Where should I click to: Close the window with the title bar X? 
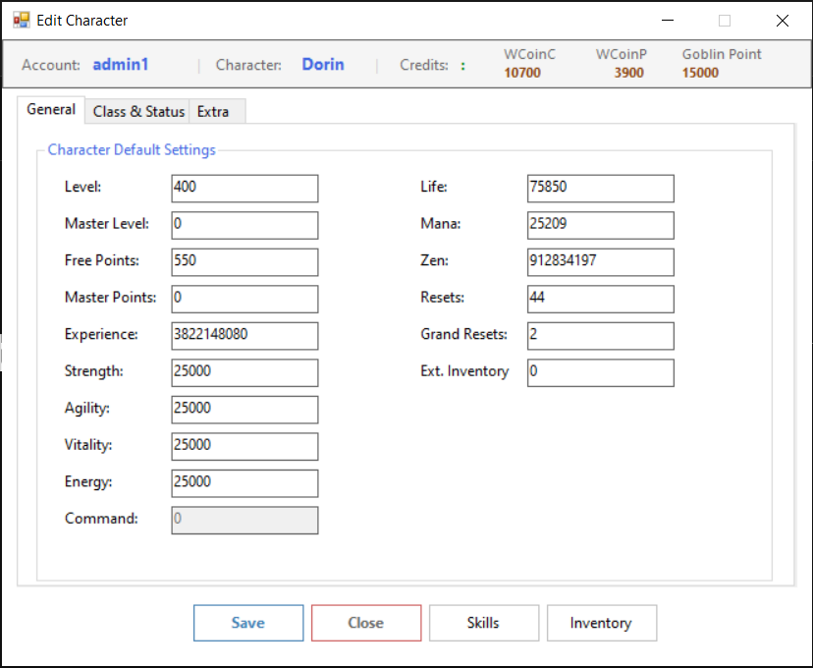(782, 21)
